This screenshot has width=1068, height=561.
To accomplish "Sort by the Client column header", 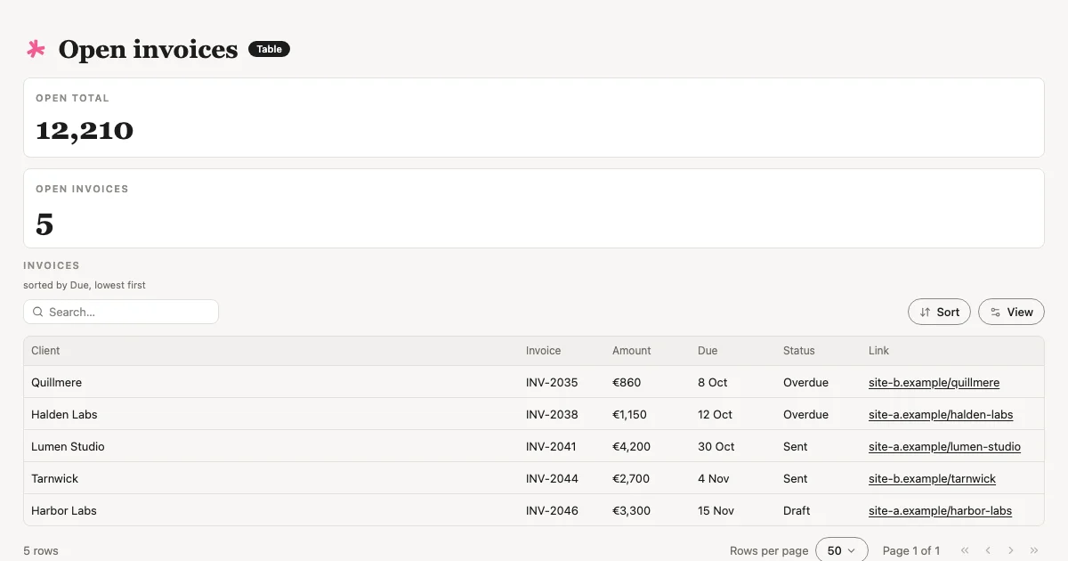I will pyautogui.click(x=45, y=351).
